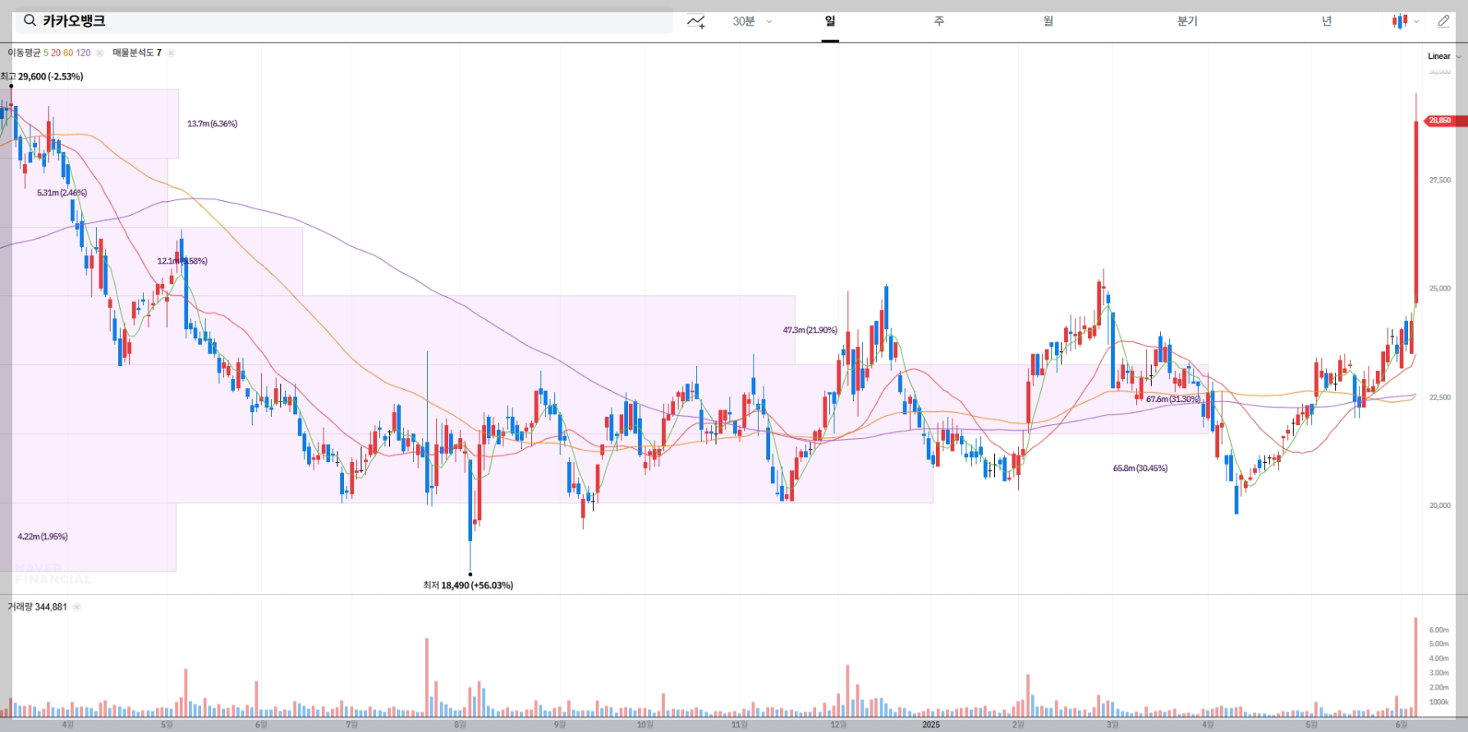Click the search magnifier icon
This screenshot has height=732, width=1468.
tap(30, 21)
